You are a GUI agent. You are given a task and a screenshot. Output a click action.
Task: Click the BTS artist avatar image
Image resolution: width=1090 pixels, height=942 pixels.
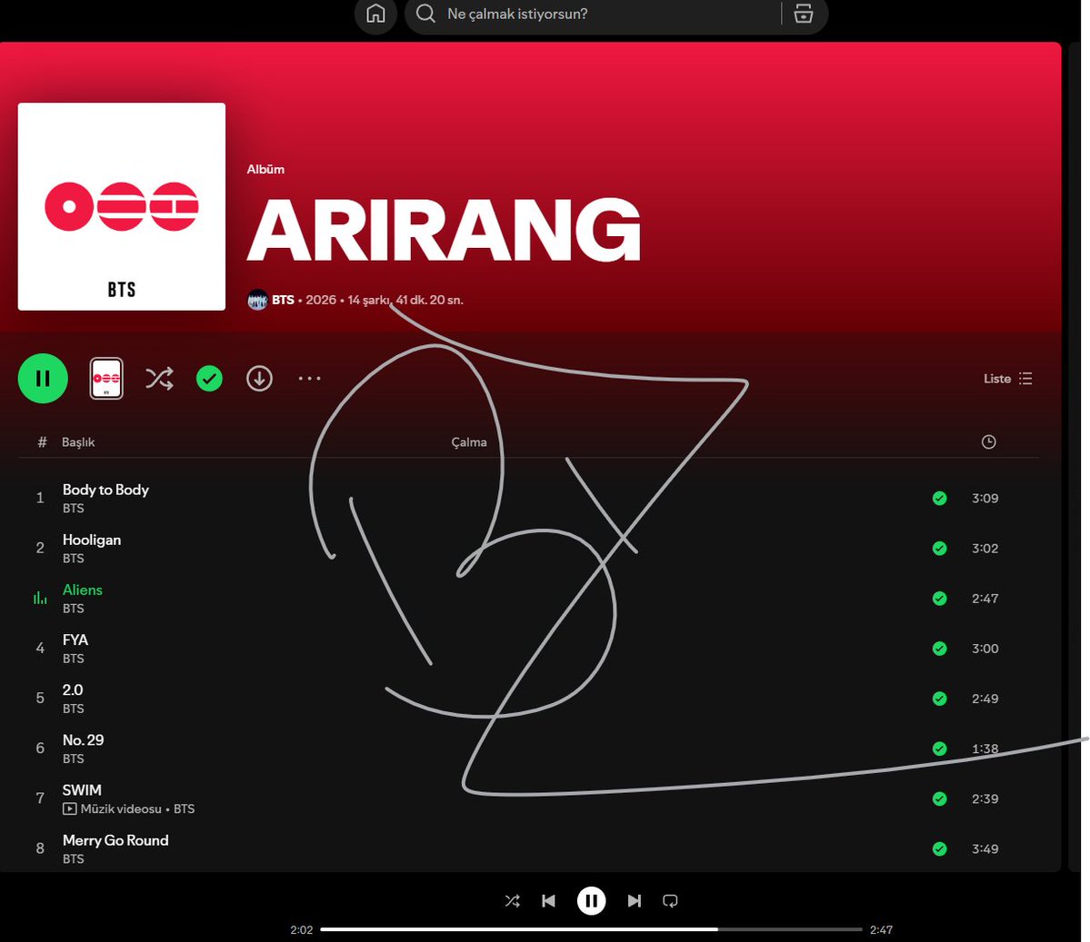click(x=257, y=300)
